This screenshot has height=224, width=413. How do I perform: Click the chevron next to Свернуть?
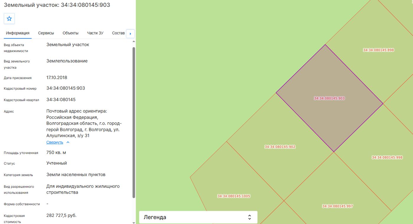pos(68,142)
